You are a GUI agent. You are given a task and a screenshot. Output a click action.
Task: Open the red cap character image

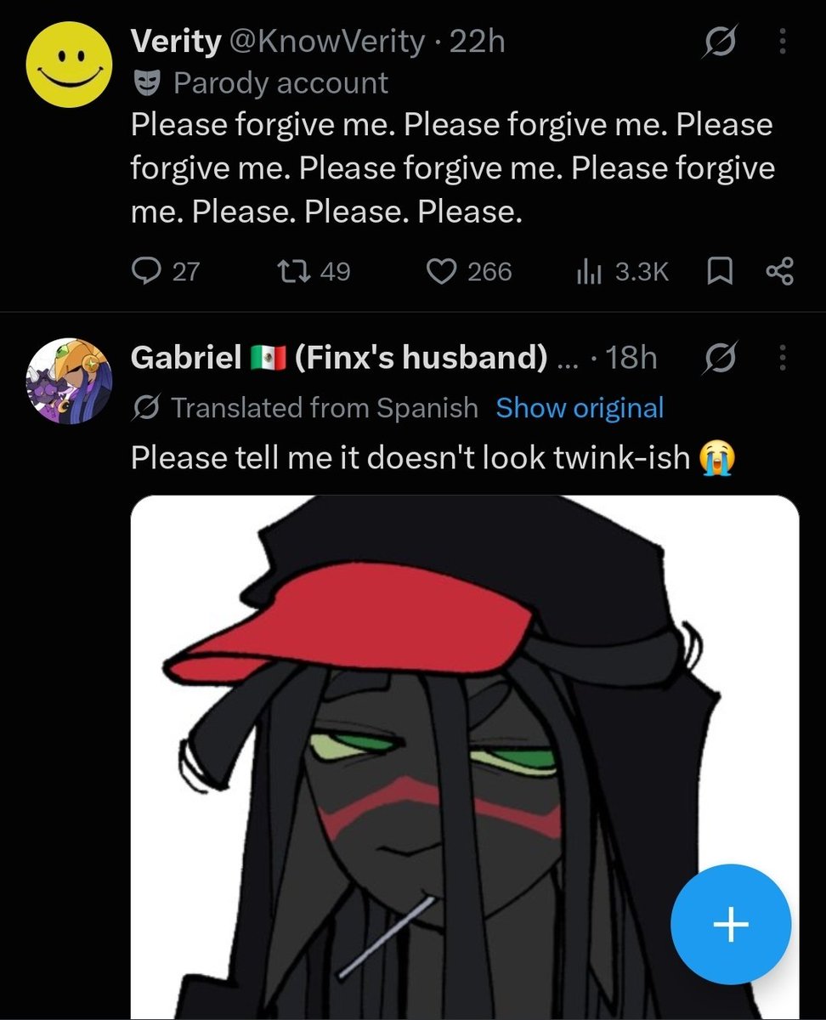pos(465,757)
